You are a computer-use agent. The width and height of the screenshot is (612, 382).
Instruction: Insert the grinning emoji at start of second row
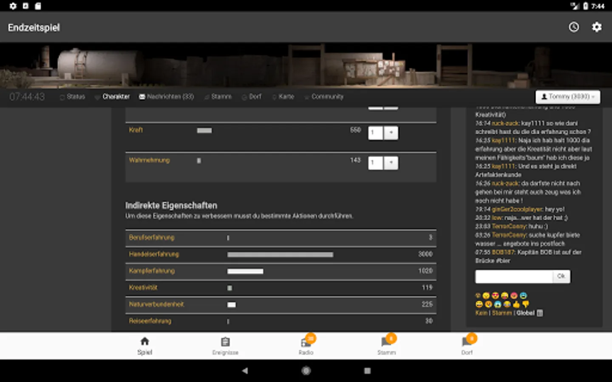479,304
